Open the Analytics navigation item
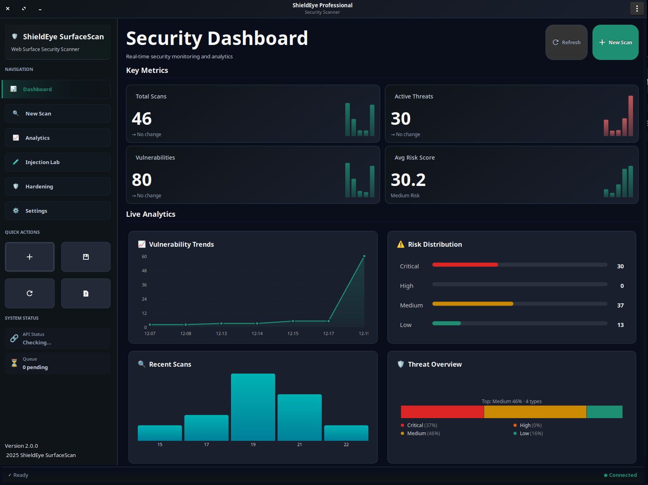This screenshot has width=648, height=485. coord(58,138)
